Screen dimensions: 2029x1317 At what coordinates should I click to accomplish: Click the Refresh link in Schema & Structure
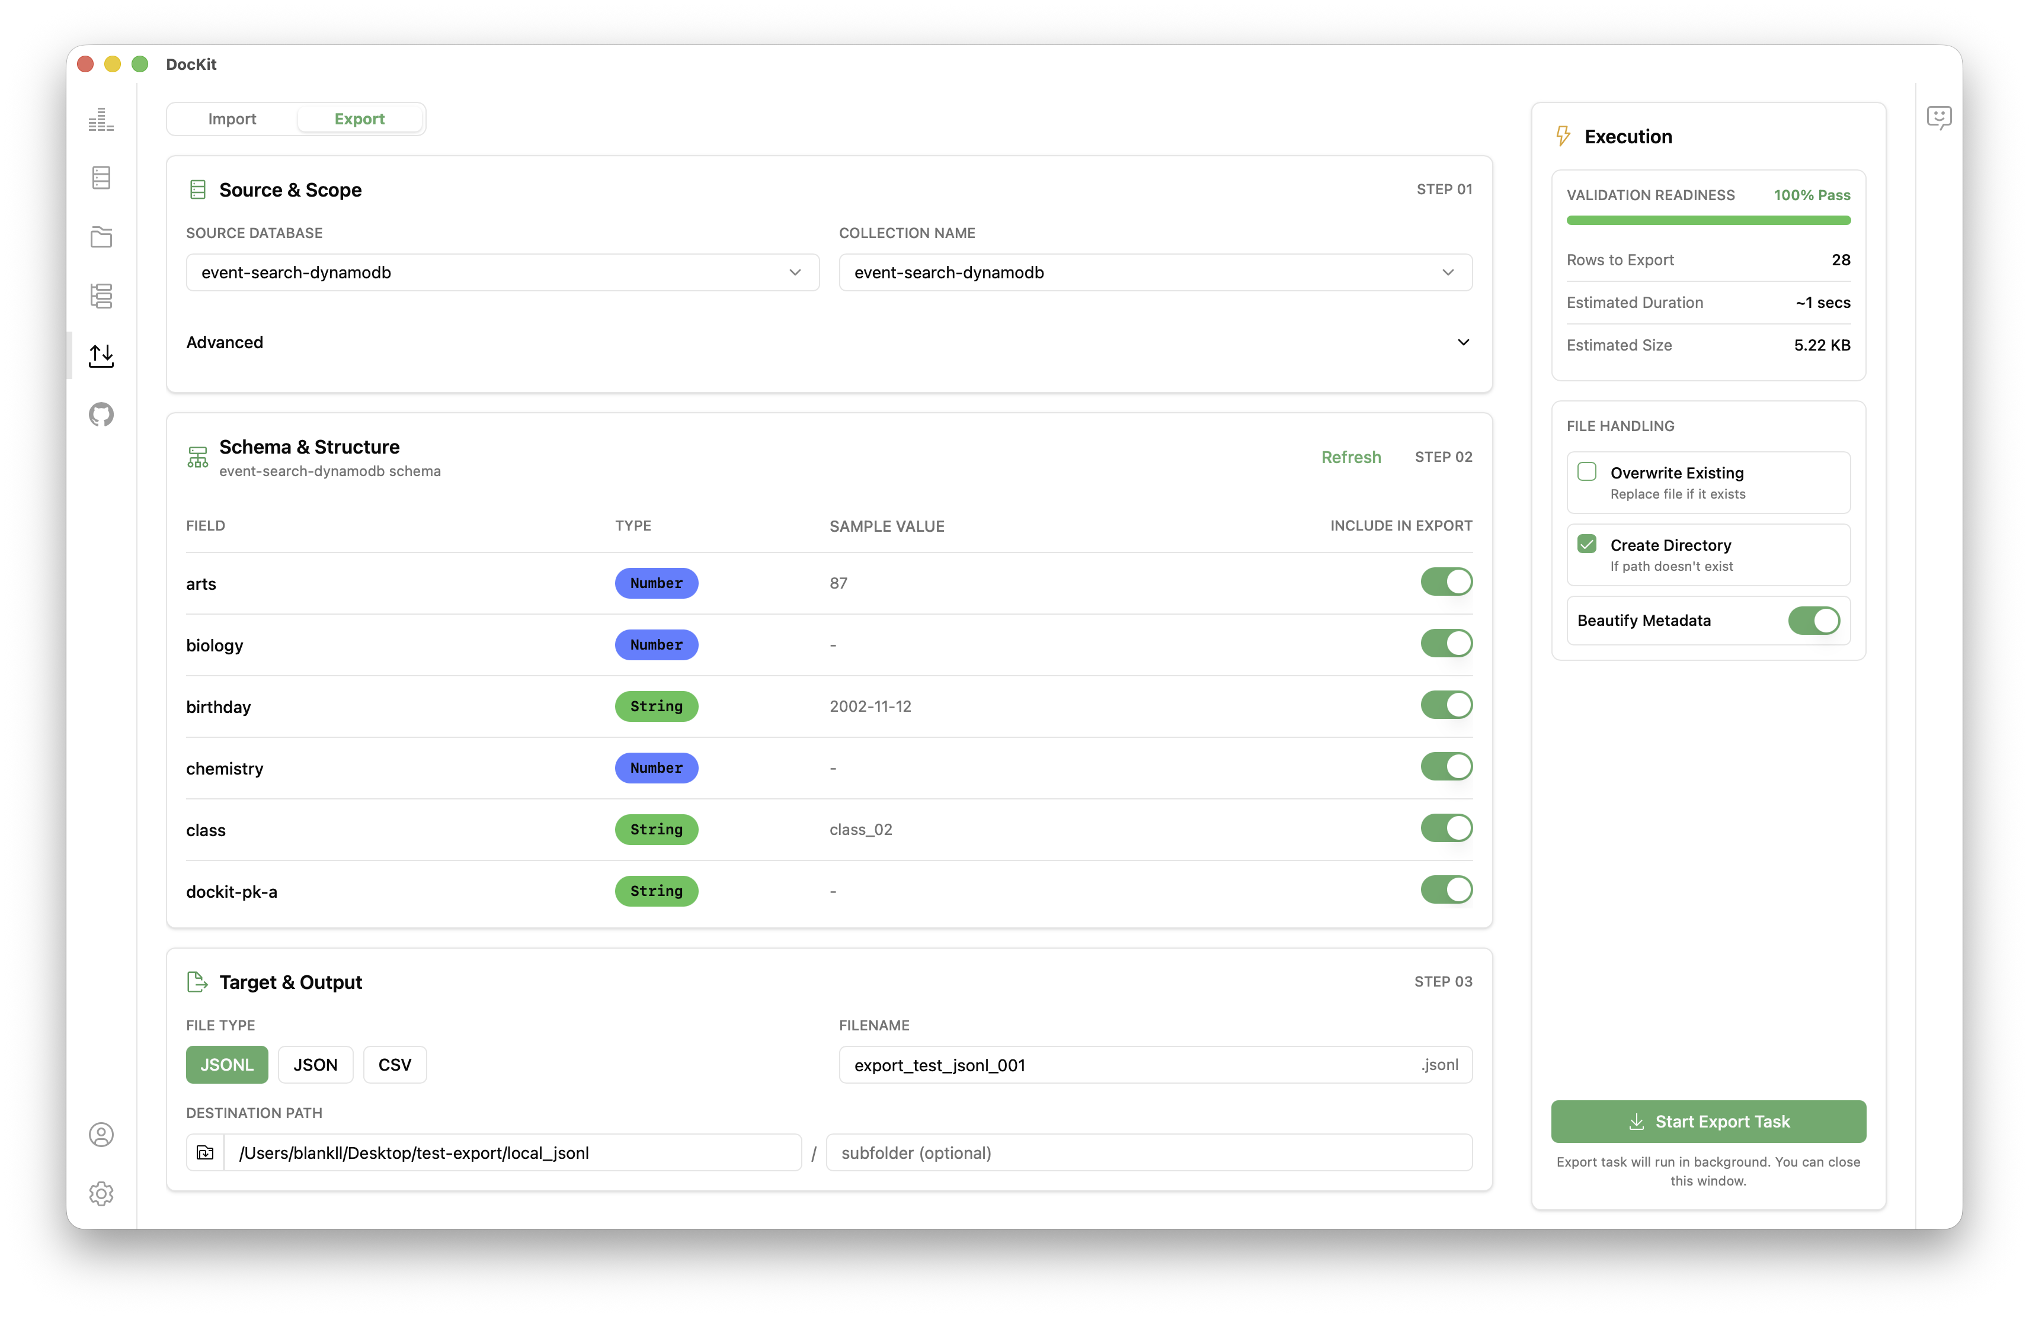click(1351, 457)
